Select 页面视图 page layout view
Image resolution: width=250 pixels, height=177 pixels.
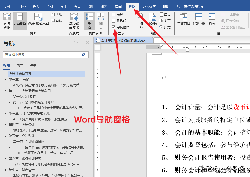(20, 21)
